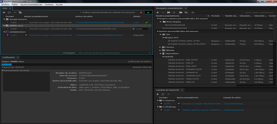Create new preset group folder icon
Screen dimensions: 277x124
(168, 12)
